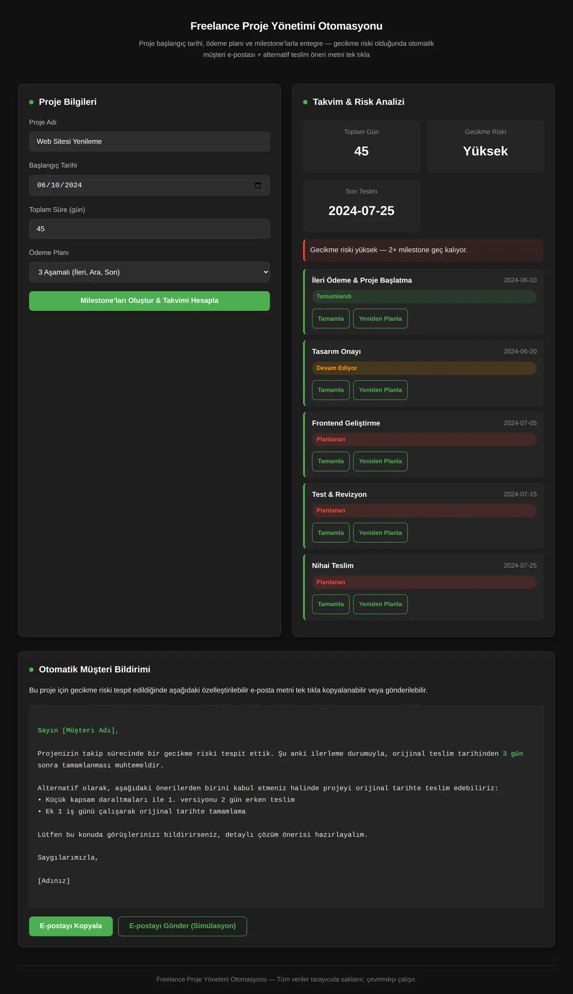This screenshot has width=573, height=994.
Task: Click the 'Gecikme riski yüksek' warning message
Action: 424,250
